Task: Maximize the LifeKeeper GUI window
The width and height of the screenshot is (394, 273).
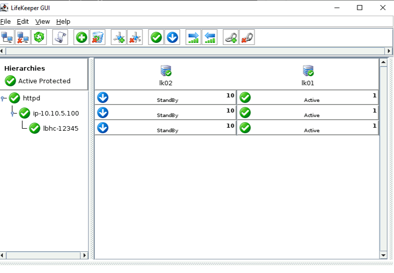Action: [360, 8]
